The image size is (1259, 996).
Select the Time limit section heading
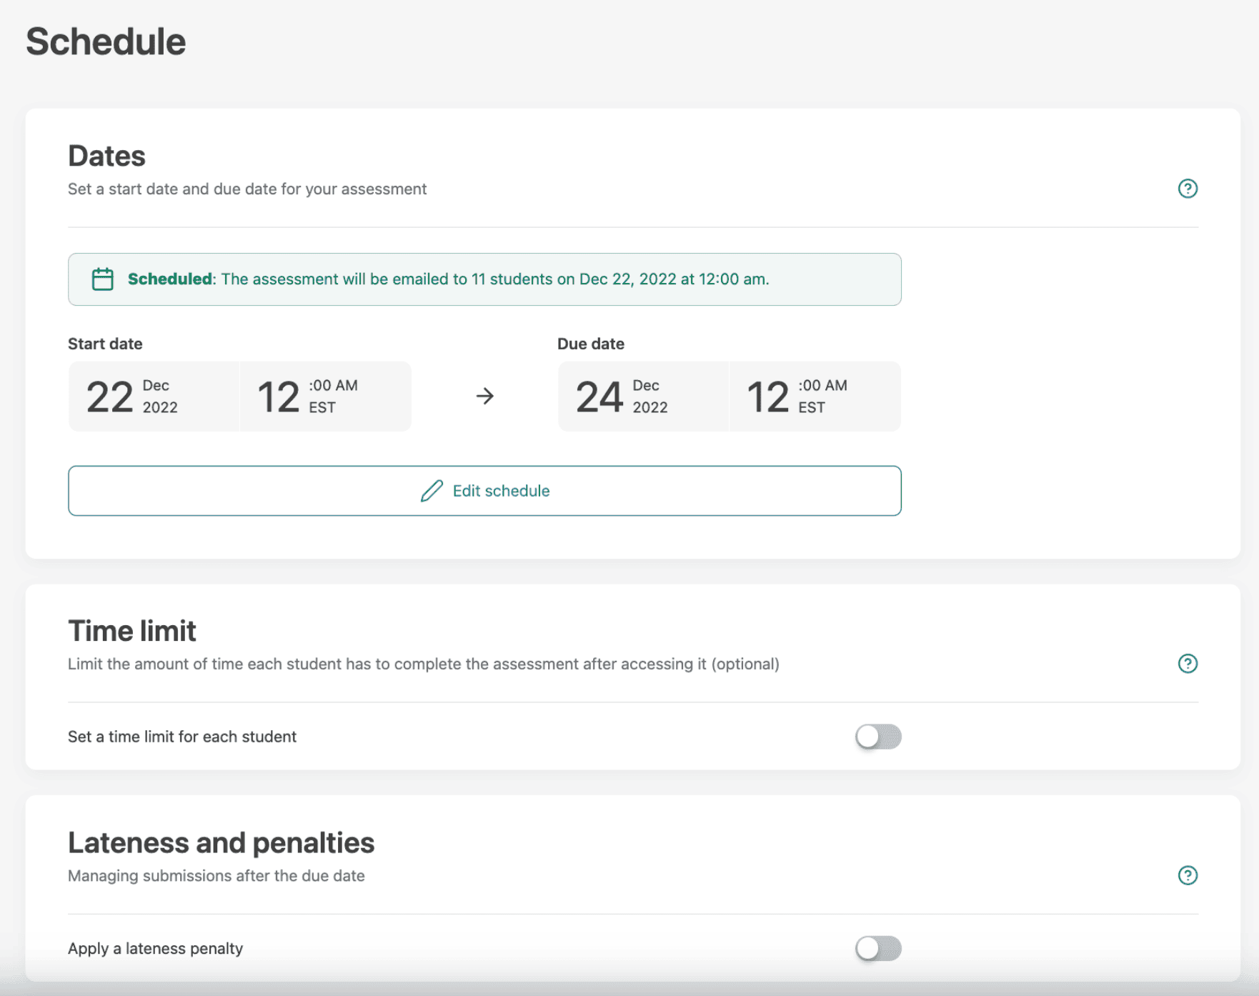pyautogui.click(x=131, y=631)
